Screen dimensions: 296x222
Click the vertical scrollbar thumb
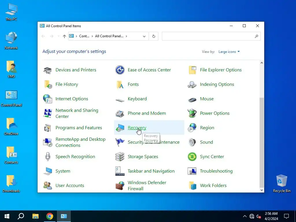point(262,142)
